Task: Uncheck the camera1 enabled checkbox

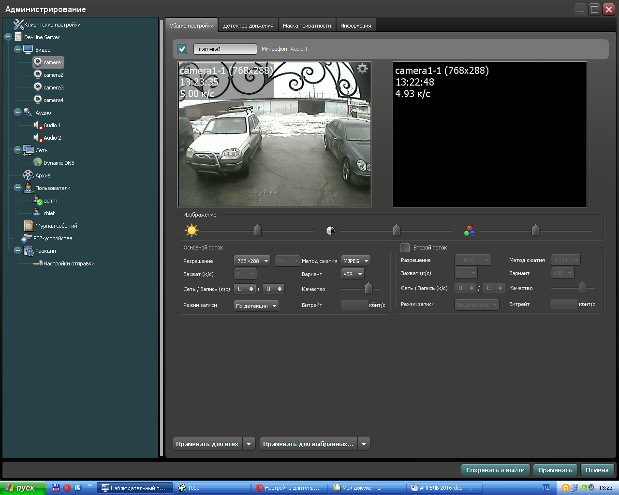Action: pyautogui.click(x=182, y=49)
